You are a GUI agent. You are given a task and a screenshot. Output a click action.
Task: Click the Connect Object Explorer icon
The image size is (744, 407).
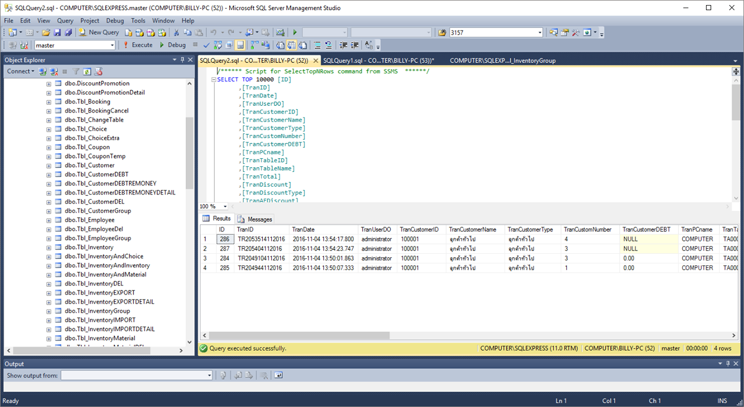click(43, 72)
